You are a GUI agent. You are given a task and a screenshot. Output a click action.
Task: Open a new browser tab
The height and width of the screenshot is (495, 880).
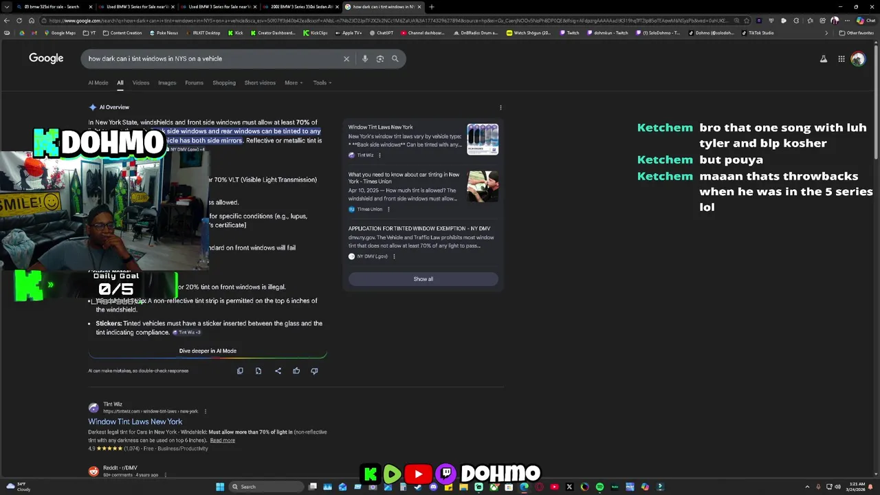click(431, 7)
